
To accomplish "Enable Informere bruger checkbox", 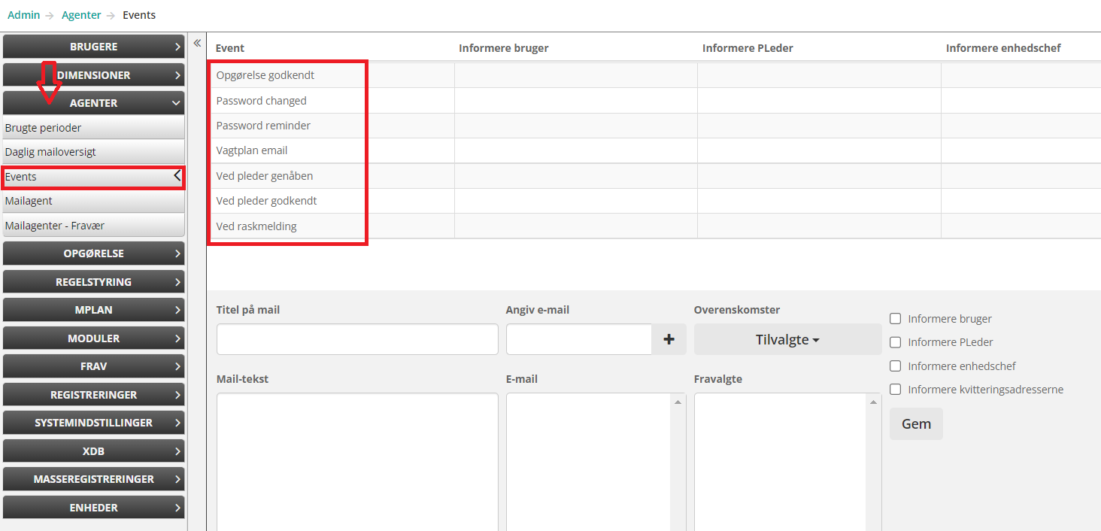I will tap(895, 319).
